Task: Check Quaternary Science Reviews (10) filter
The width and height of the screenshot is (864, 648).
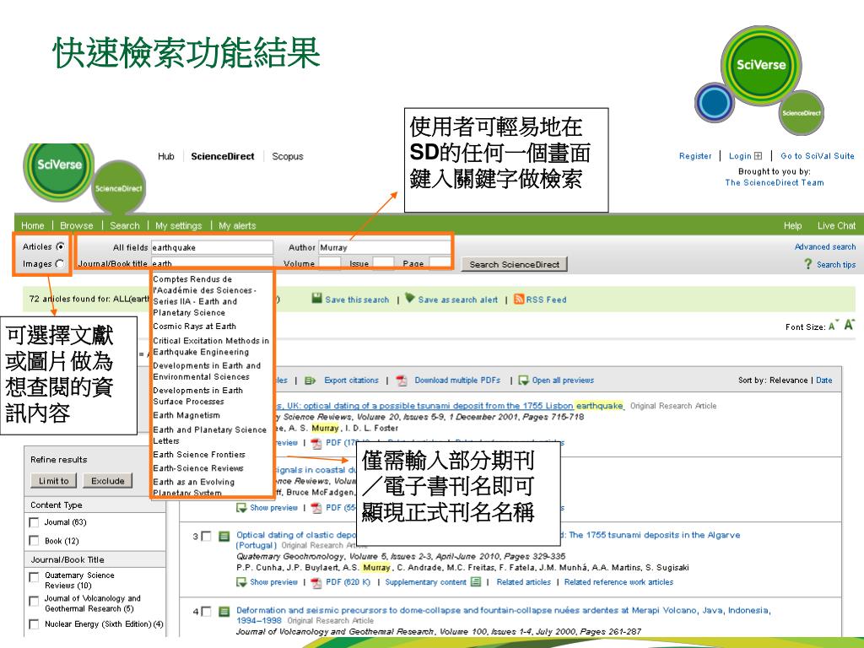Action: [34, 577]
